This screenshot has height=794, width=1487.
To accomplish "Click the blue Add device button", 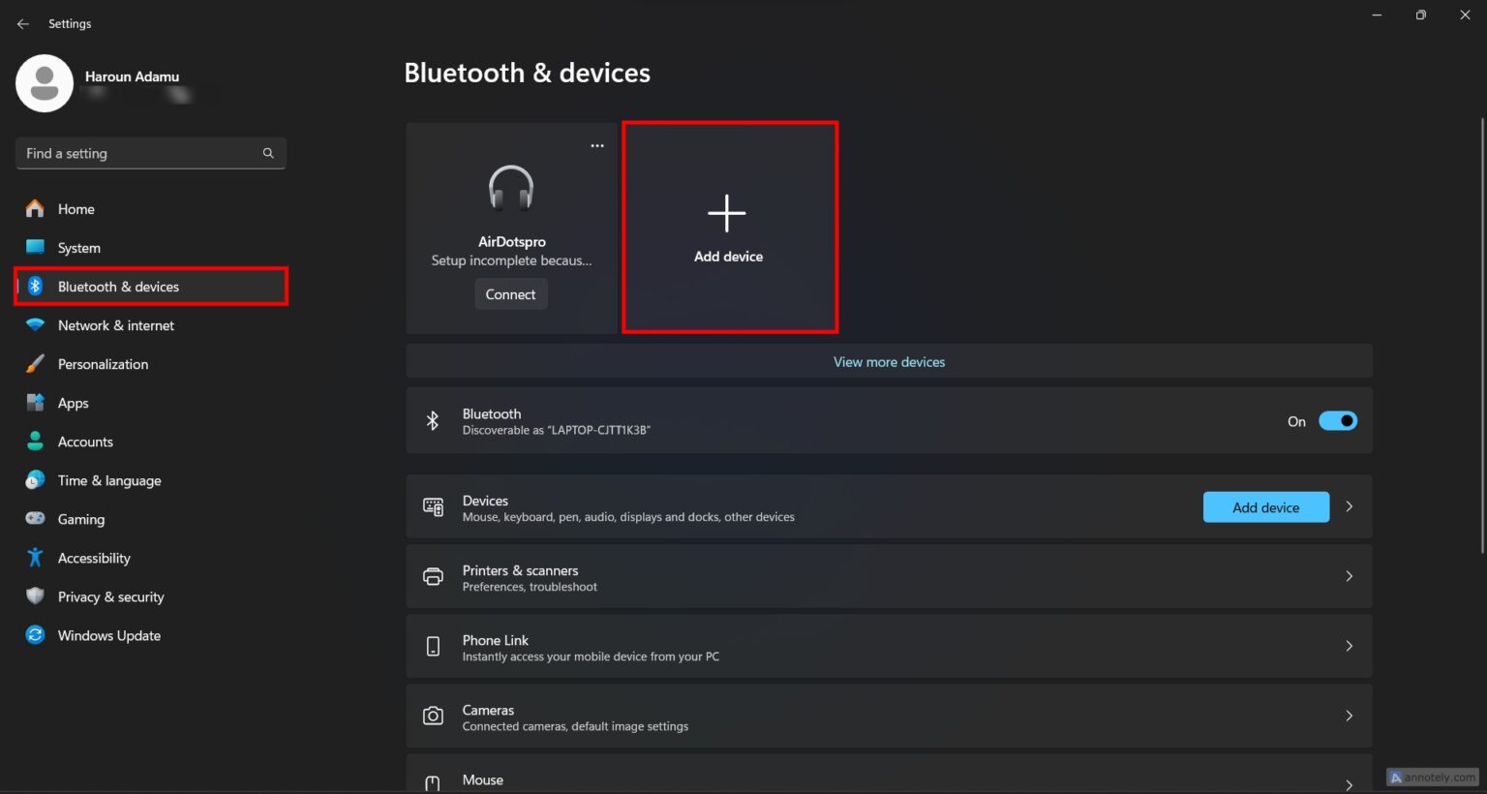I will pos(1265,507).
